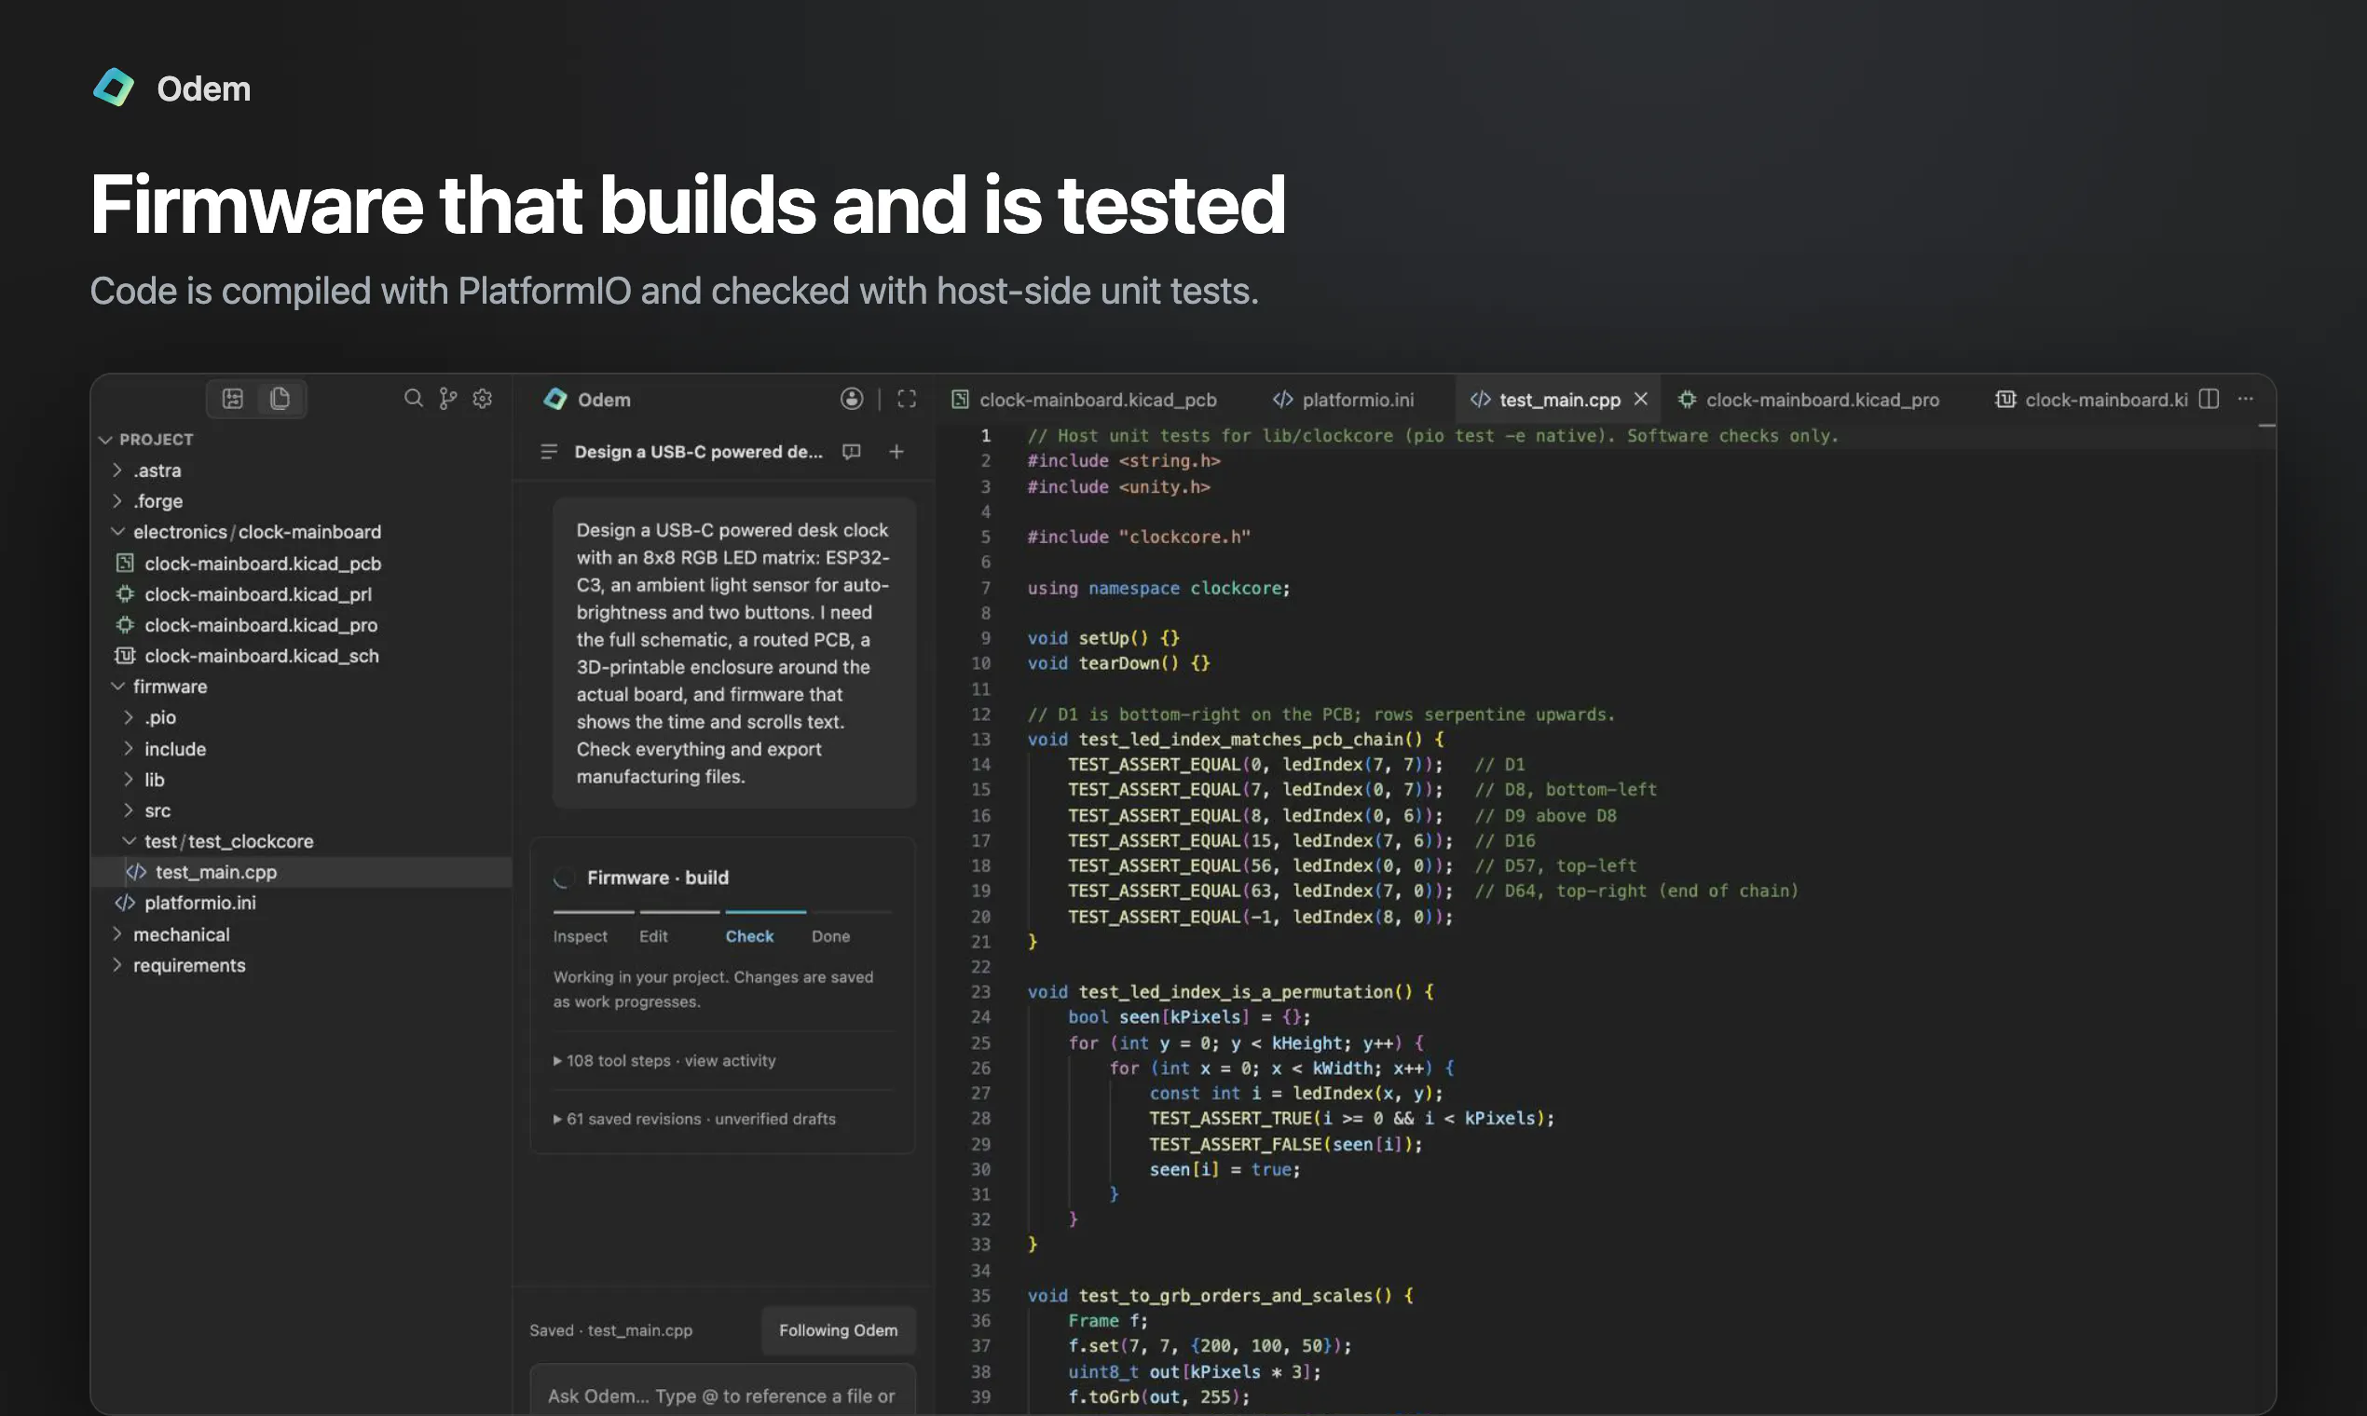Click the Odem logo icon in page header
The height and width of the screenshot is (1416, 2367).
pyautogui.click(x=114, y=88)
